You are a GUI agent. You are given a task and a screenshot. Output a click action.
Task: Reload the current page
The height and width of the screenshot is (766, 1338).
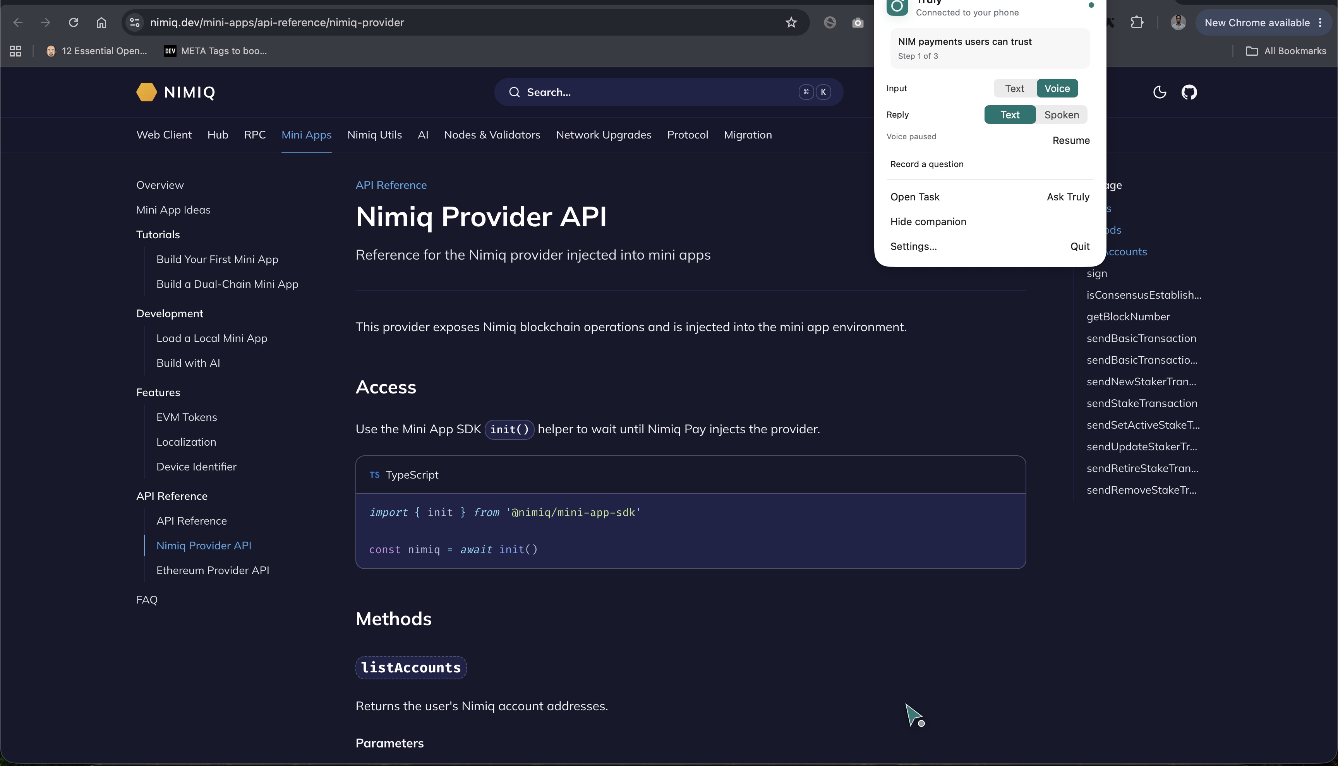[74, 22]
